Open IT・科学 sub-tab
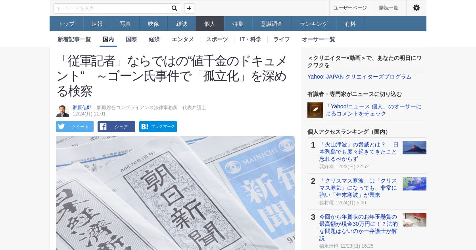This screenshot has width=476, height=250. pos(251,39)
